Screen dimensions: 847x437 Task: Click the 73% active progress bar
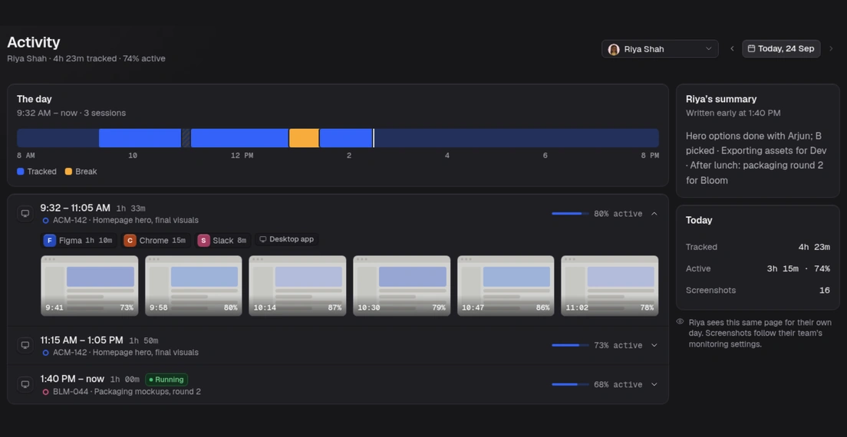point(570,345)
